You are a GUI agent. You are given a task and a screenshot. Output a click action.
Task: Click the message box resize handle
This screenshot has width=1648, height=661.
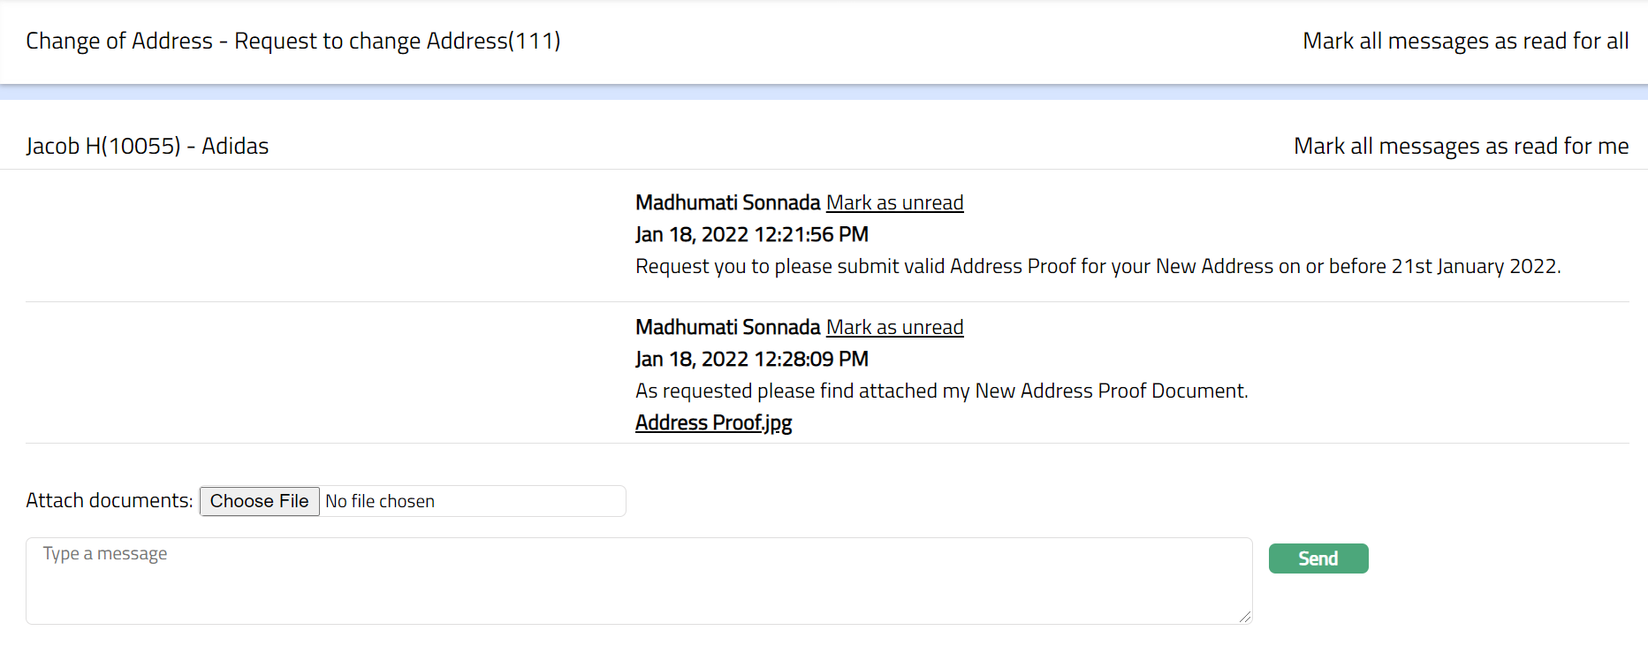click(x=1245, y=617)
